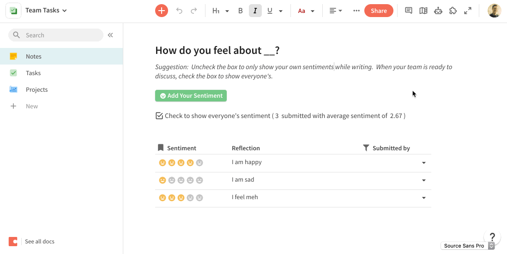Expand the heading style dropdown arrow

point(227,11)
